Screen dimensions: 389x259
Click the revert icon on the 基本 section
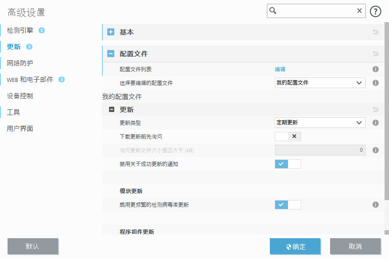(x=375, y=32)
